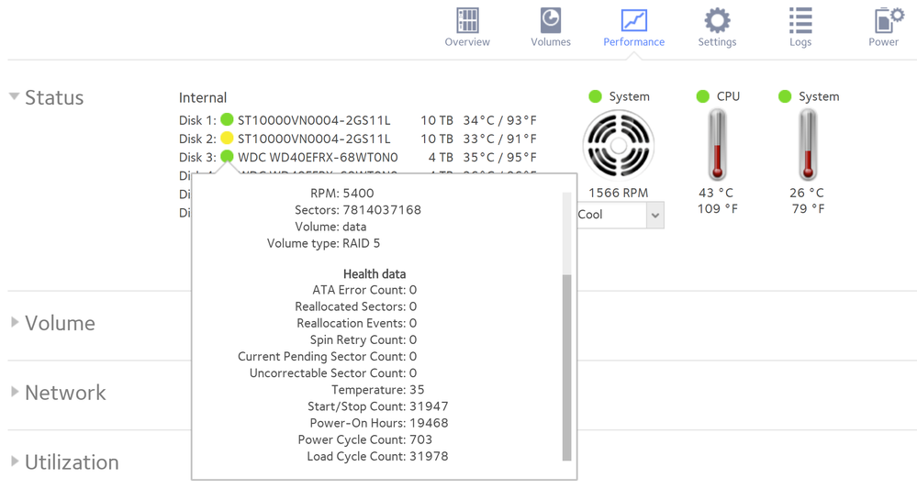The image size is (917, 489).
Task: Click the CPU thermometer icon
Action: coord(717,145)
